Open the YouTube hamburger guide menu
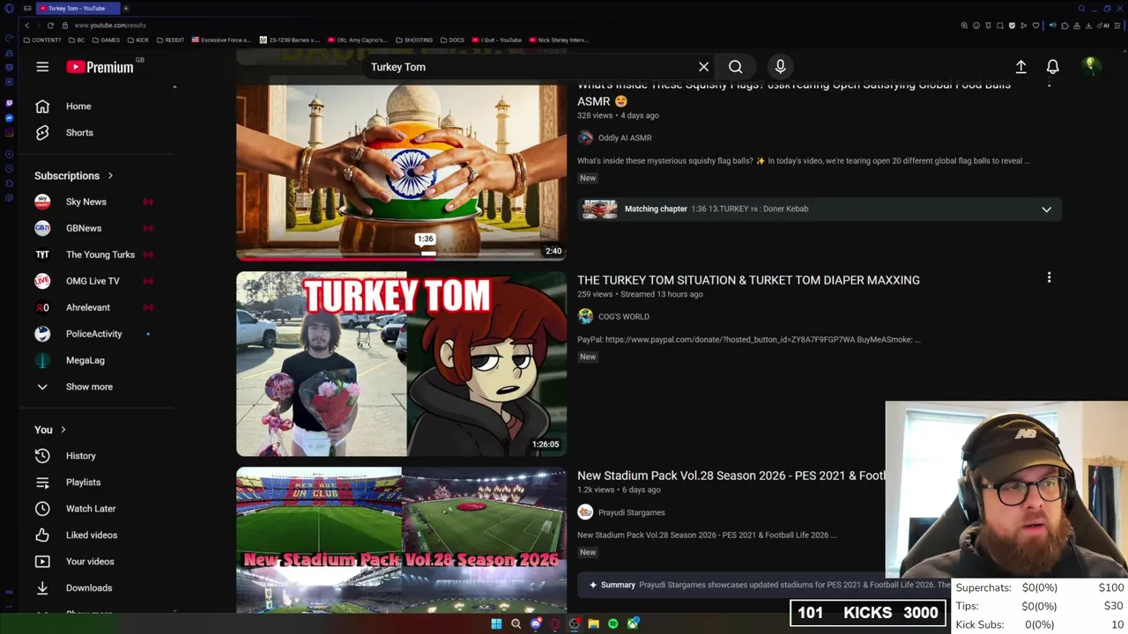The image size is (1128, 634). [42, 67]
